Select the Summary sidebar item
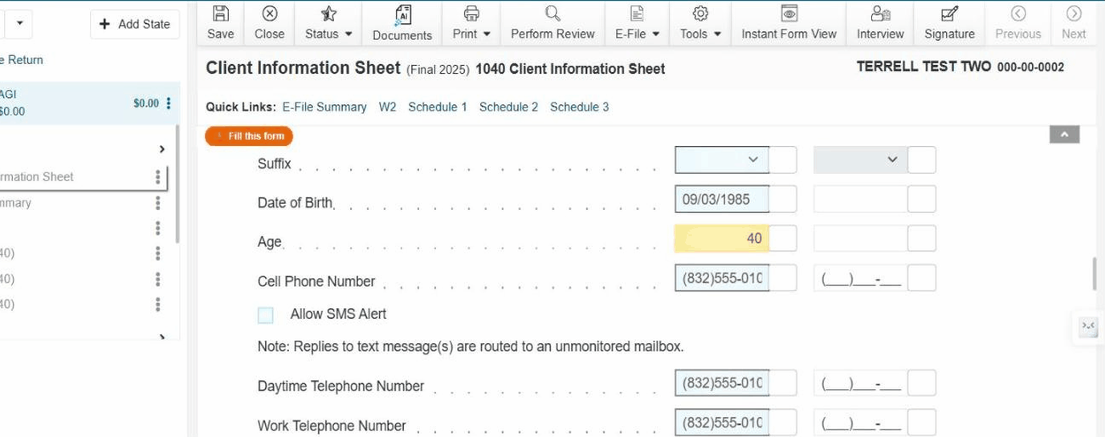This screenshot has height=437, width=1105. tap(16, 203)
